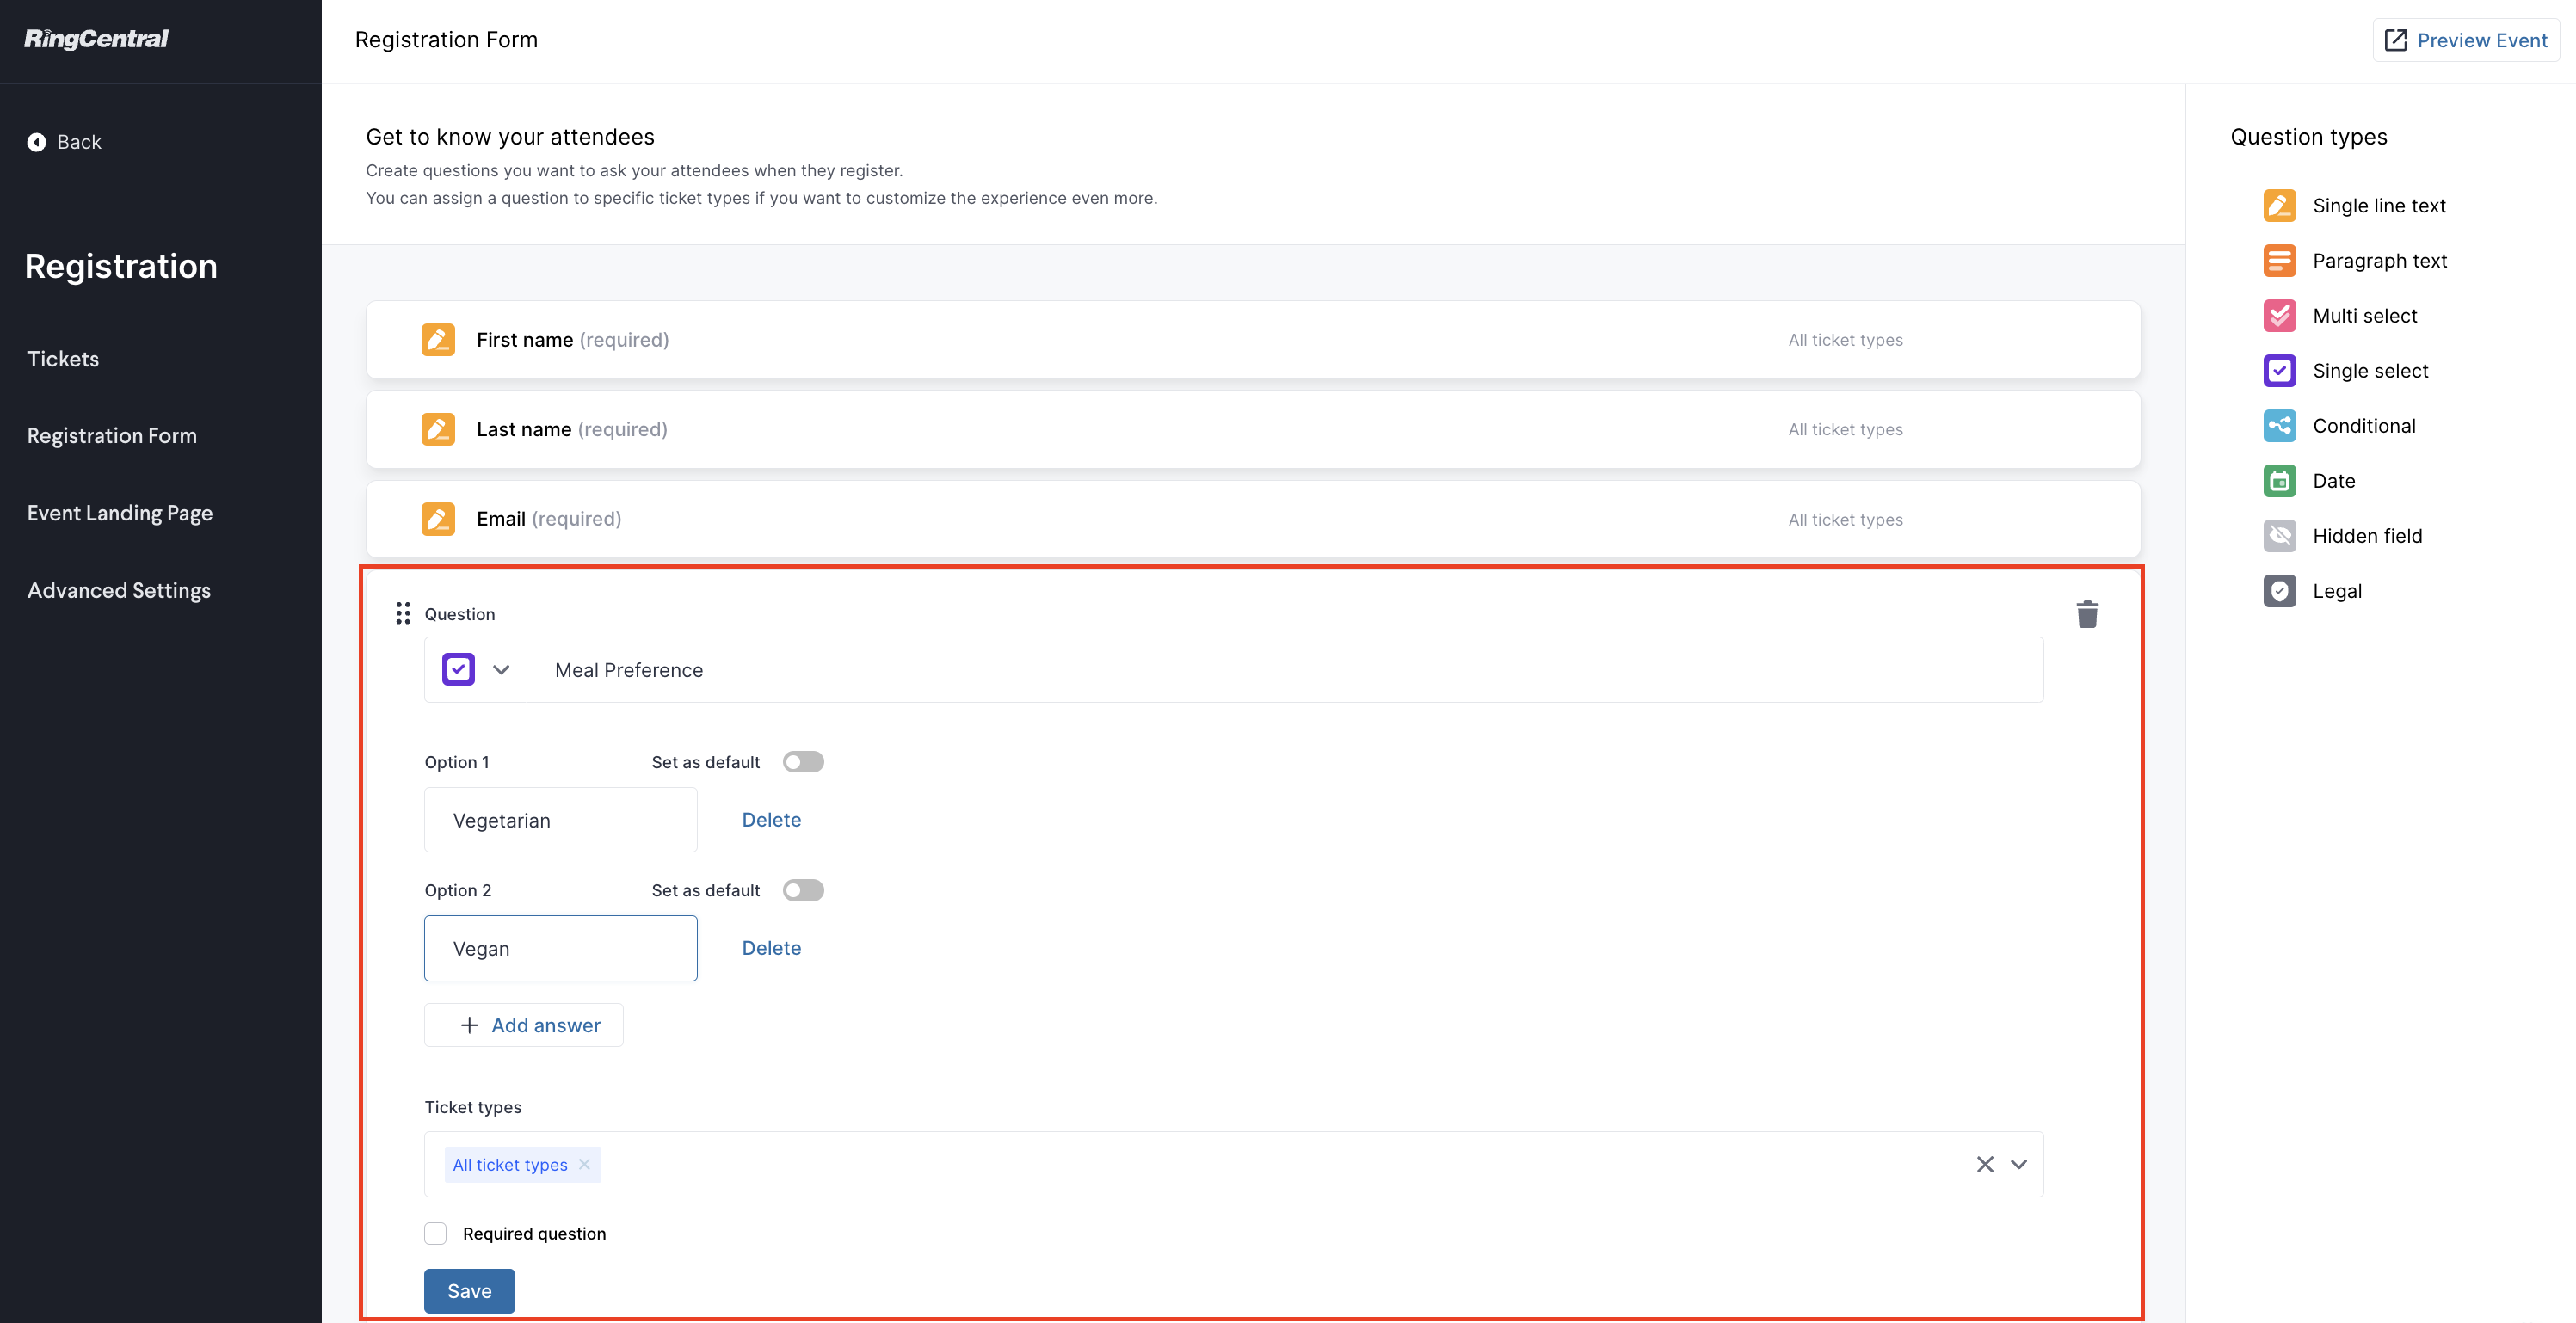Image resolution: width=2576 pixels, height=1323 pixels.
Task: Open the question type dropdown chevron
Action: tap(501, 670)
